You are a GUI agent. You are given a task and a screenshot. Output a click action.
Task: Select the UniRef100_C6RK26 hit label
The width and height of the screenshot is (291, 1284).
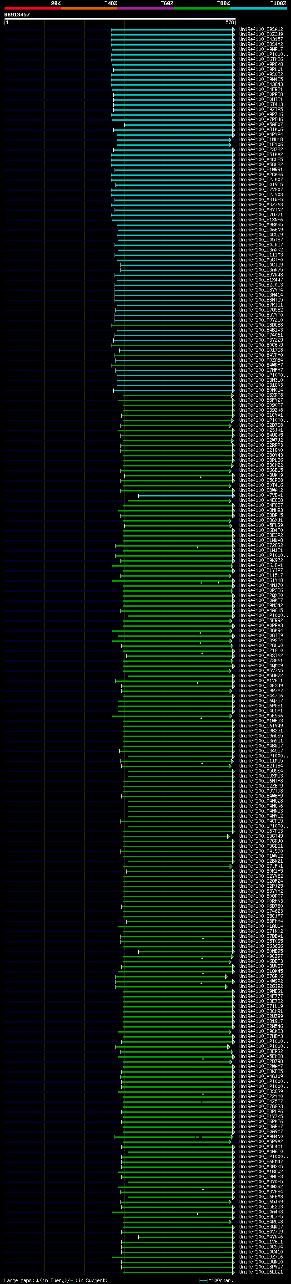coord(261,1121)
